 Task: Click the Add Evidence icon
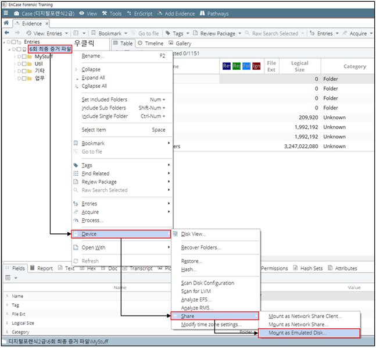[160, 13]
